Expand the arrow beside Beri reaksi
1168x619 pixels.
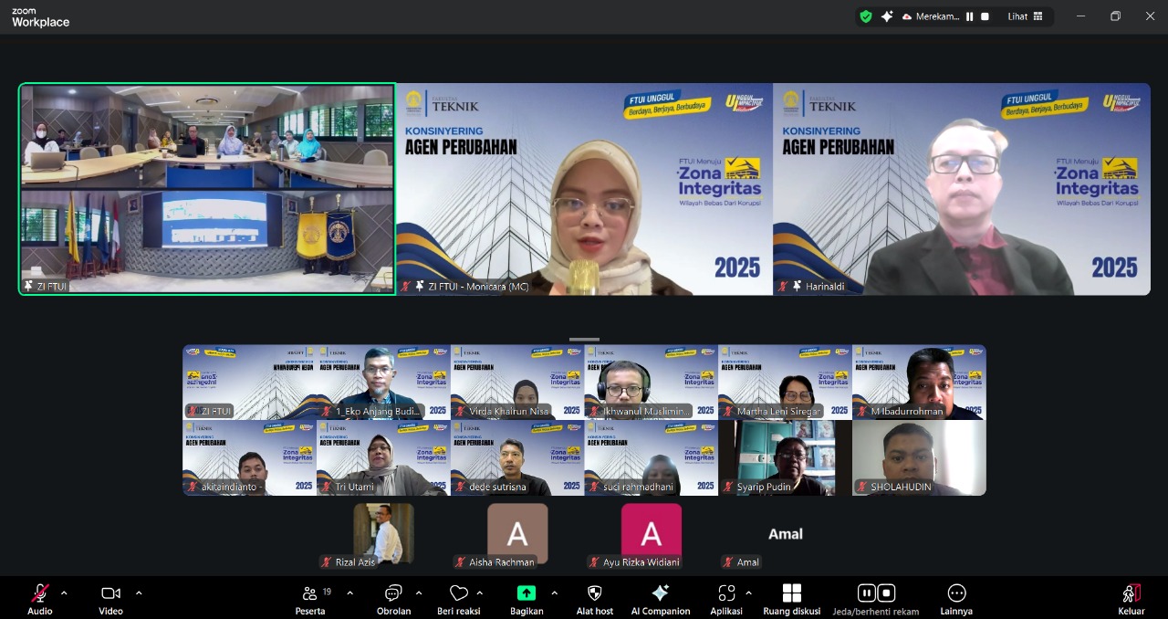coord(480,593)
